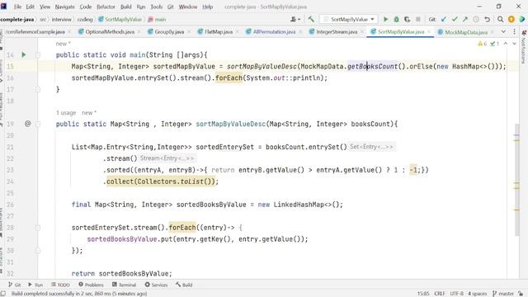Switch to OptionalMethods.java tab
Image resolution: width=528 pixels, height=297 pixels.
point(110,31)
